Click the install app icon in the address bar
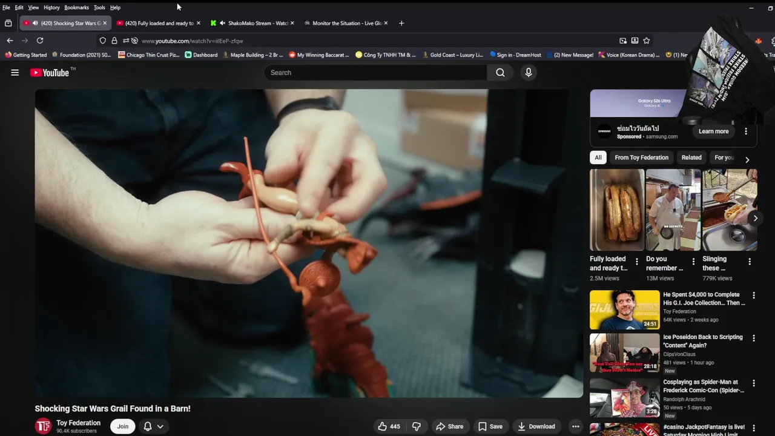 [x=635, y=41]
